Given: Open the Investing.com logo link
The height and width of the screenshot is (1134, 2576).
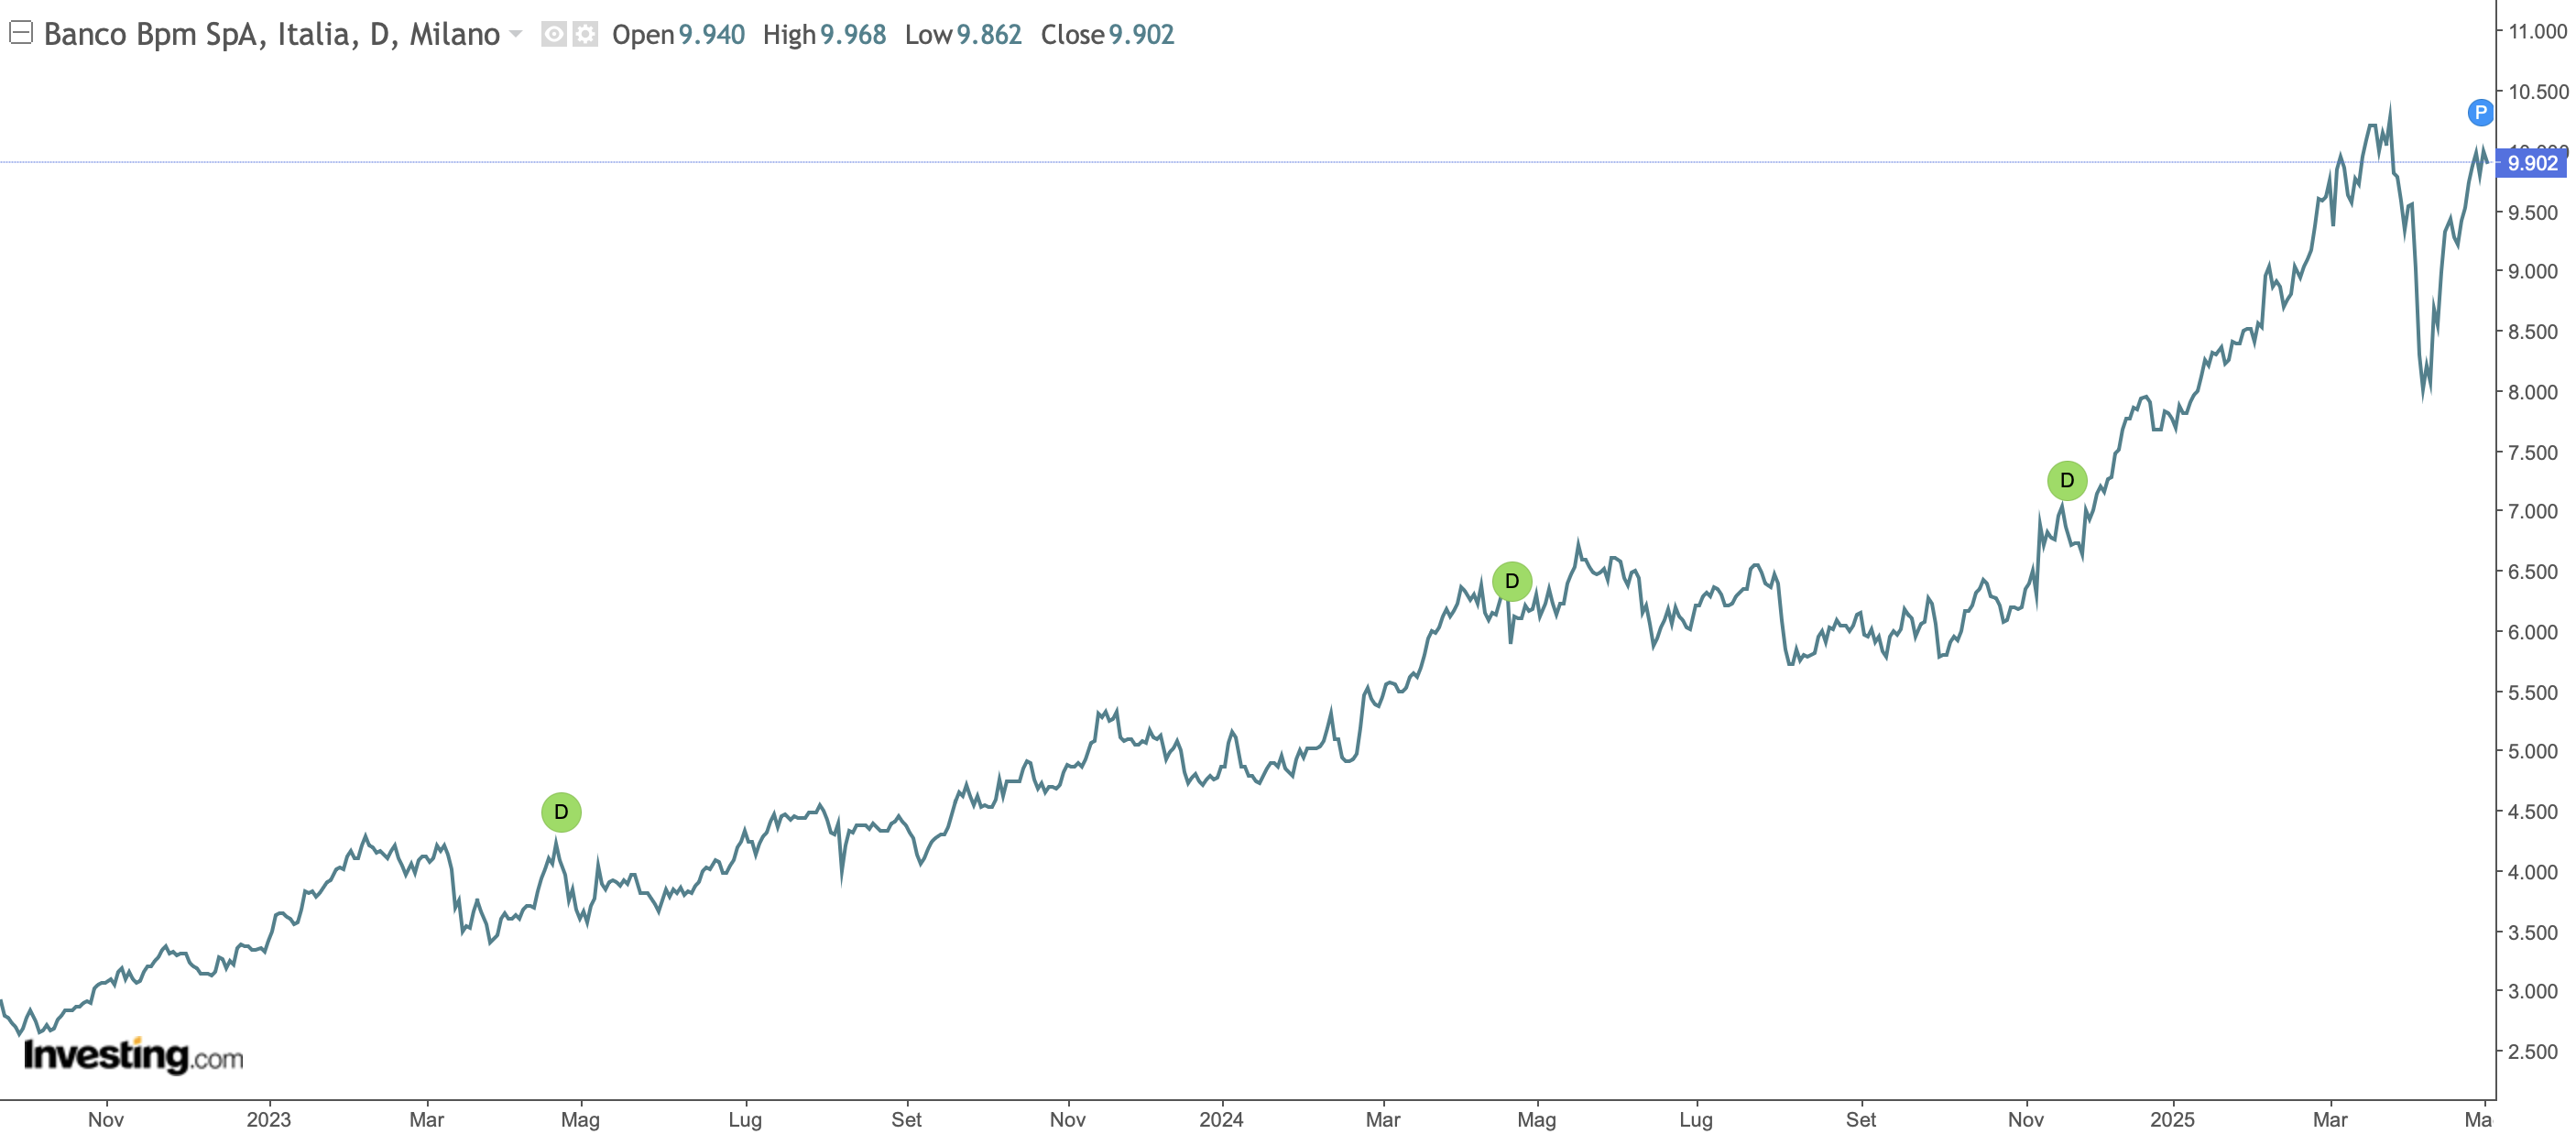Looking at the screenshot, I should pyautogui.click(x=133, y=1055).
